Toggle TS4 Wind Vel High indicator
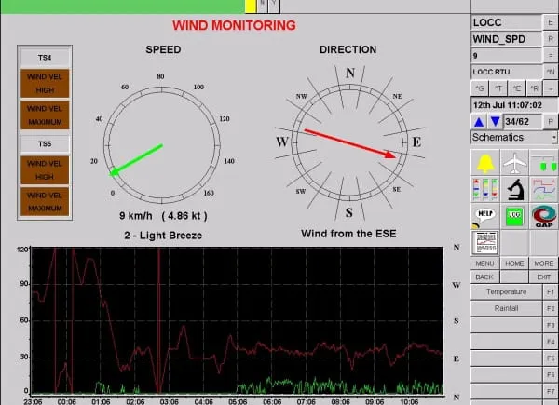559x405 pixels. [x=47, y=83]
